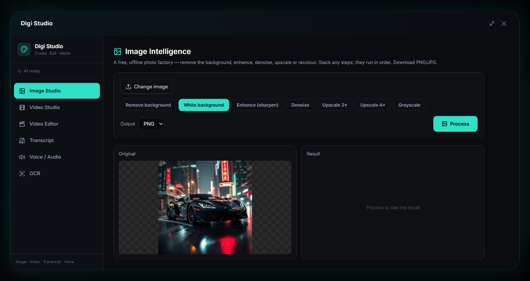This screenshot has height=281, width=530.
Task: Click the Voice / Audio speaker icon
Action: click(x=22, y=157)
